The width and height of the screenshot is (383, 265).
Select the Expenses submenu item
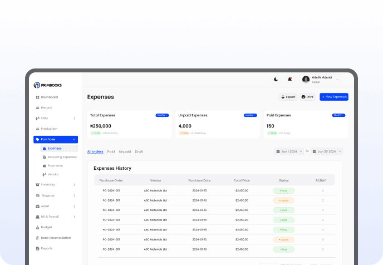tap(59, 149)
